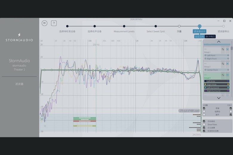
Task: Click the StormAudio lightning logo
Action: [19, 35]
